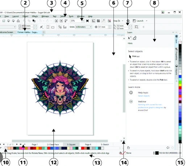
Task: Open the Units millimeters dropdown
Action: click(83, 27)
